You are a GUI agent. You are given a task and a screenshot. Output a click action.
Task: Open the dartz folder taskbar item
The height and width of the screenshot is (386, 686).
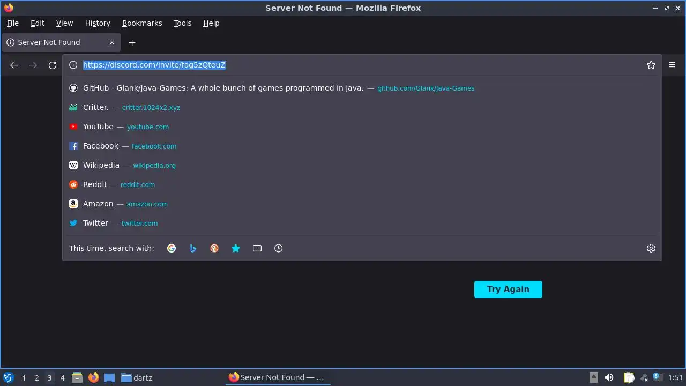coord(137,377)
